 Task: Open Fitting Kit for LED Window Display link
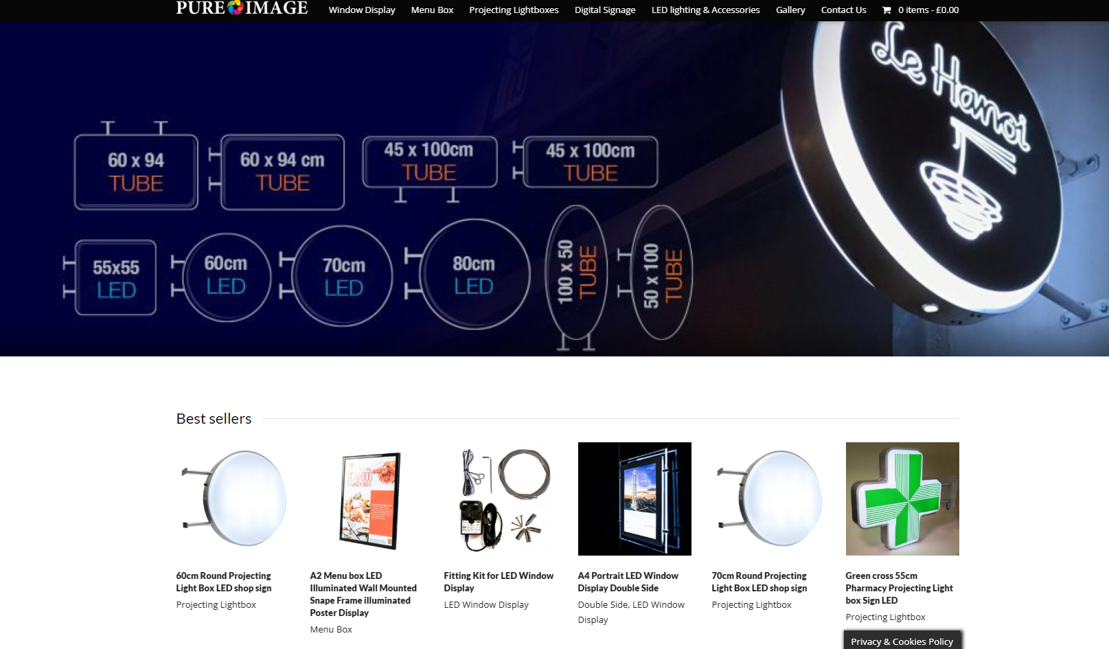[499, 582]
